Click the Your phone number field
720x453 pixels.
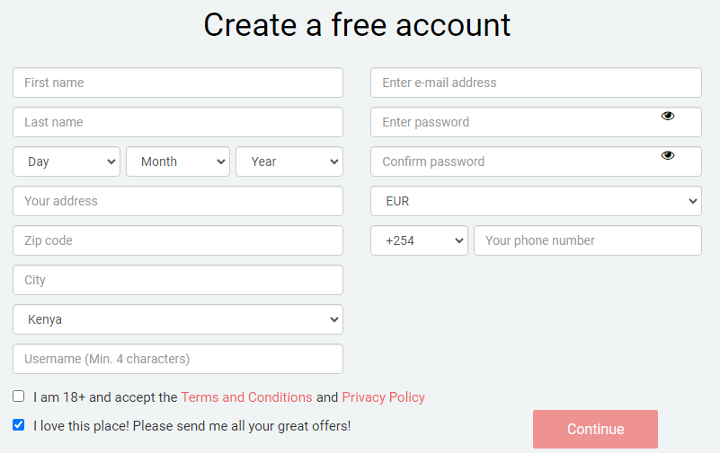pos(588,240)
